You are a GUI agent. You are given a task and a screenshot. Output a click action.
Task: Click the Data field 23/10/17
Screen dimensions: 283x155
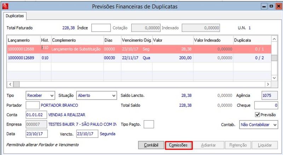37,134
